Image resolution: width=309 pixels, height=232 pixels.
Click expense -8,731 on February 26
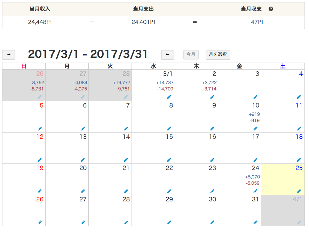pyautogui.click(x=37, y=89)
